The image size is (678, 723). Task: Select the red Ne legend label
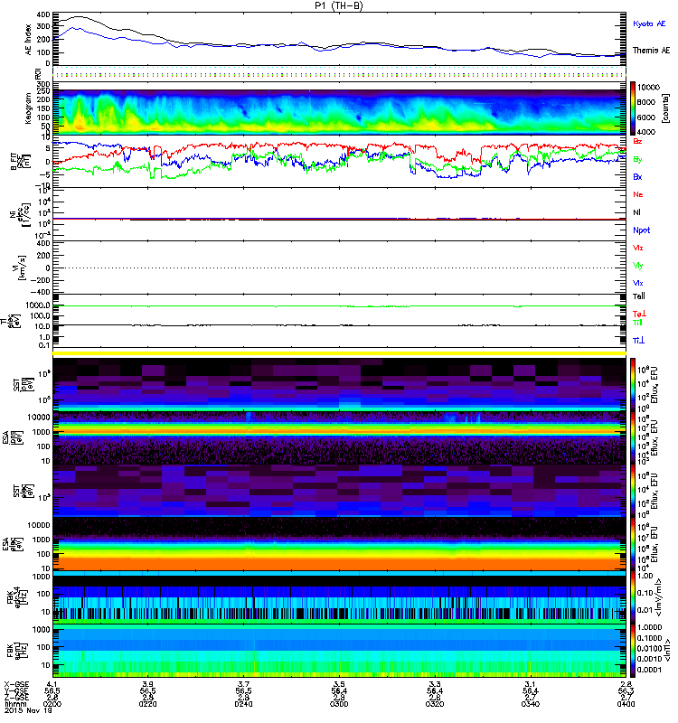pyautogui.click(x=638, y=194)
